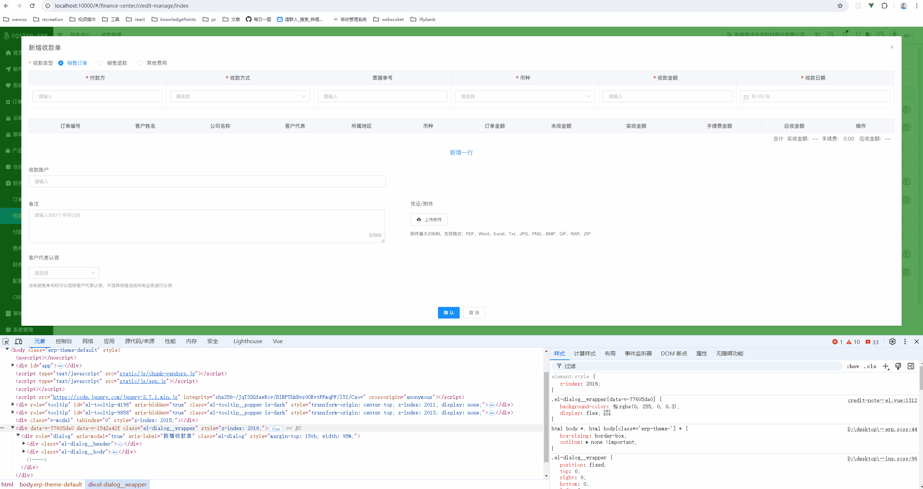Toggle the DevTools device toolbar icon
The image size is (923, 489).
point(18,342)
